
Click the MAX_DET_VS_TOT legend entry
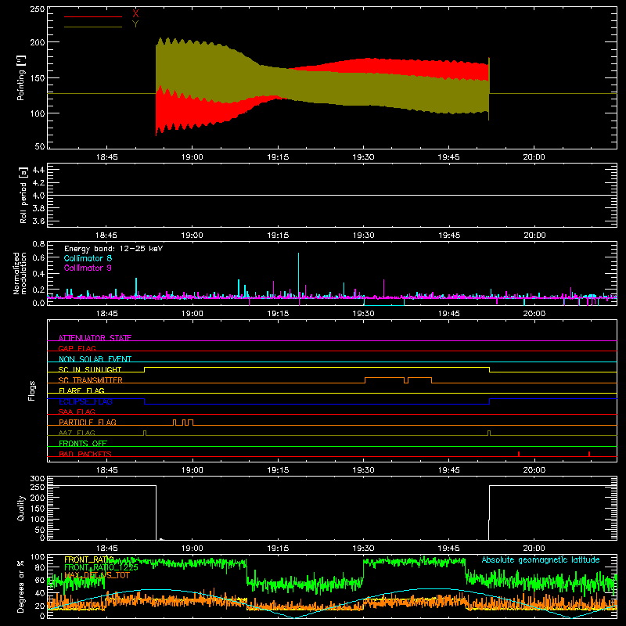pyautogui.click(x=96, y=575)
